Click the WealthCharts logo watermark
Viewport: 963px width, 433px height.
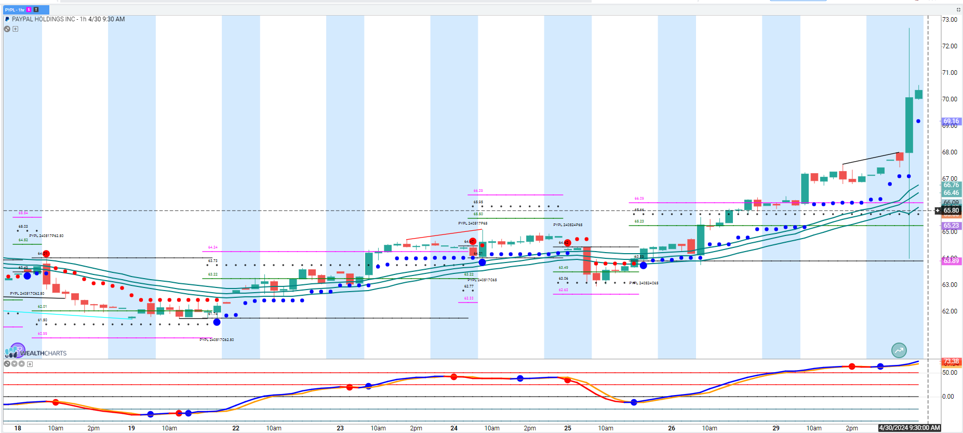pyautogui.click(x=35, y=352)
